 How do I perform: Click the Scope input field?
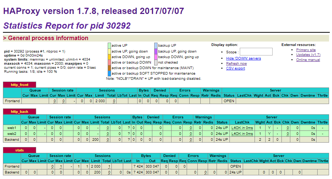click(x=256, y=52)
